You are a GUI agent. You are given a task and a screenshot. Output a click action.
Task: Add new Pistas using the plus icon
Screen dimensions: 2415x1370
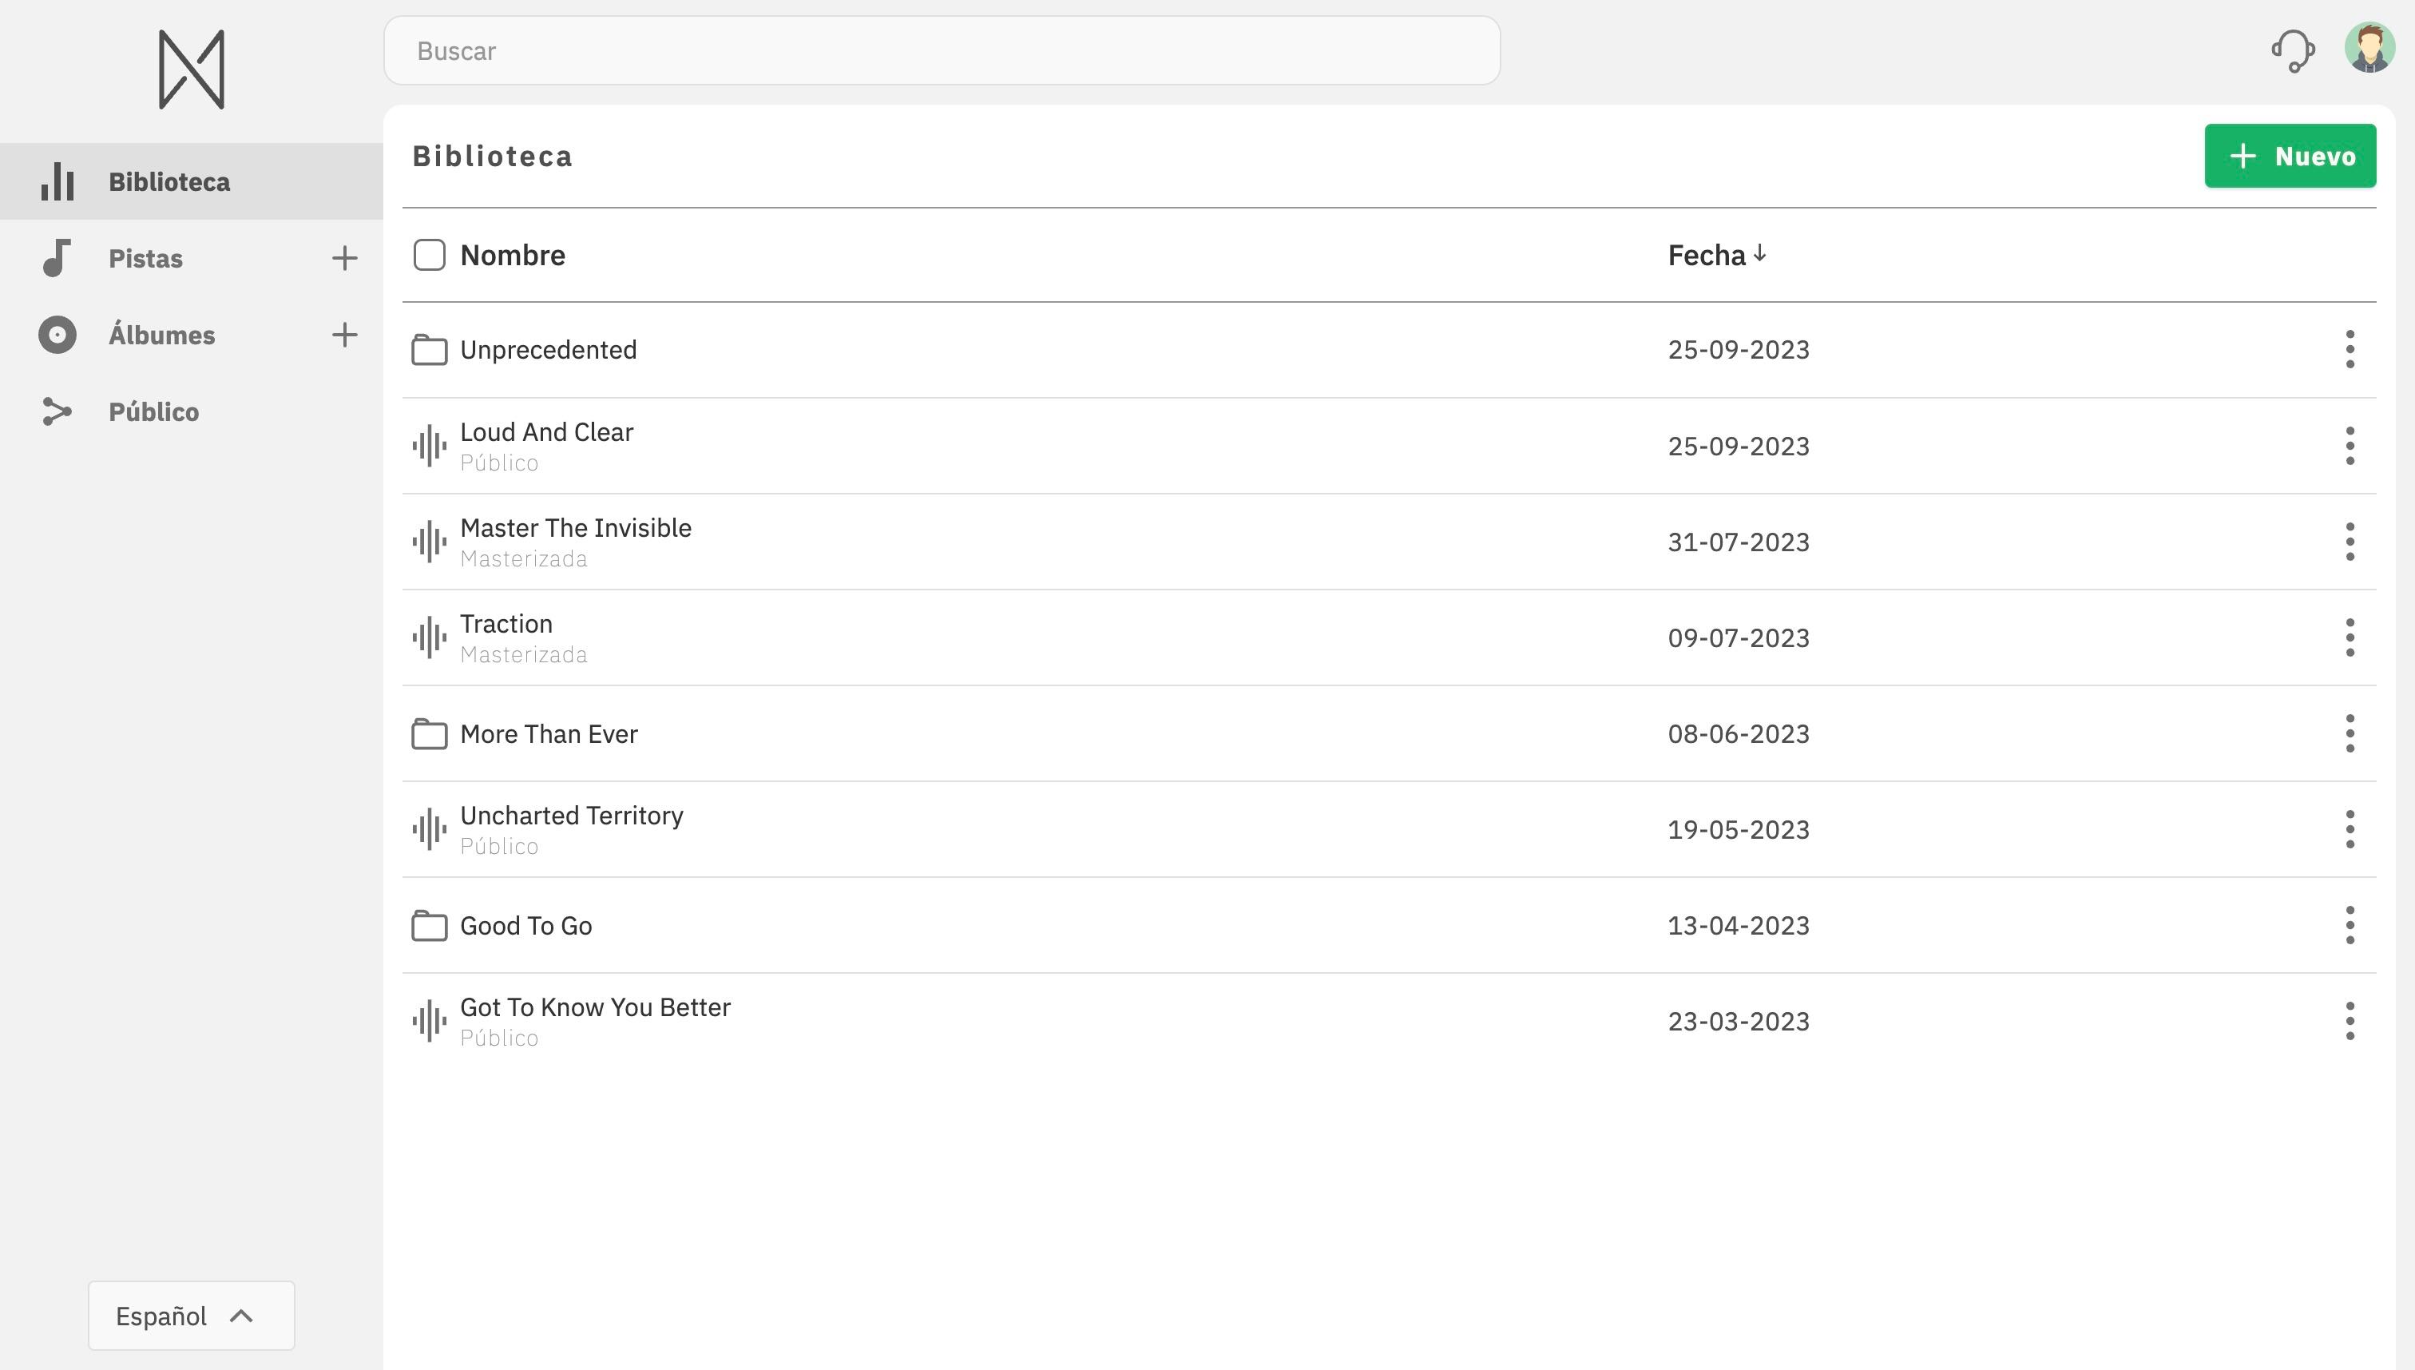pyautogui.click(x=343, y=257)
